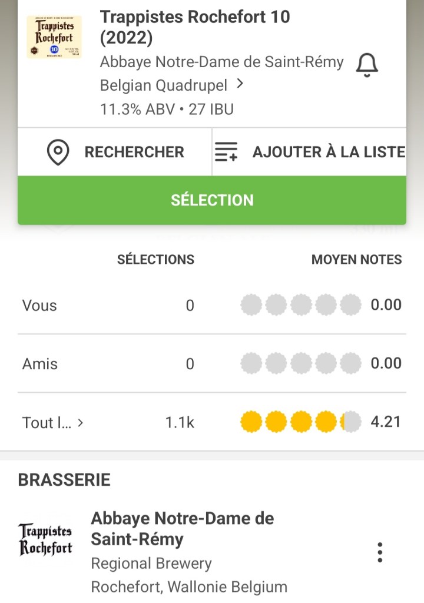Screen dimensions: 424x603
Task: Expand the Belgian Quadrupel style chevron
Action: (240, 84)
